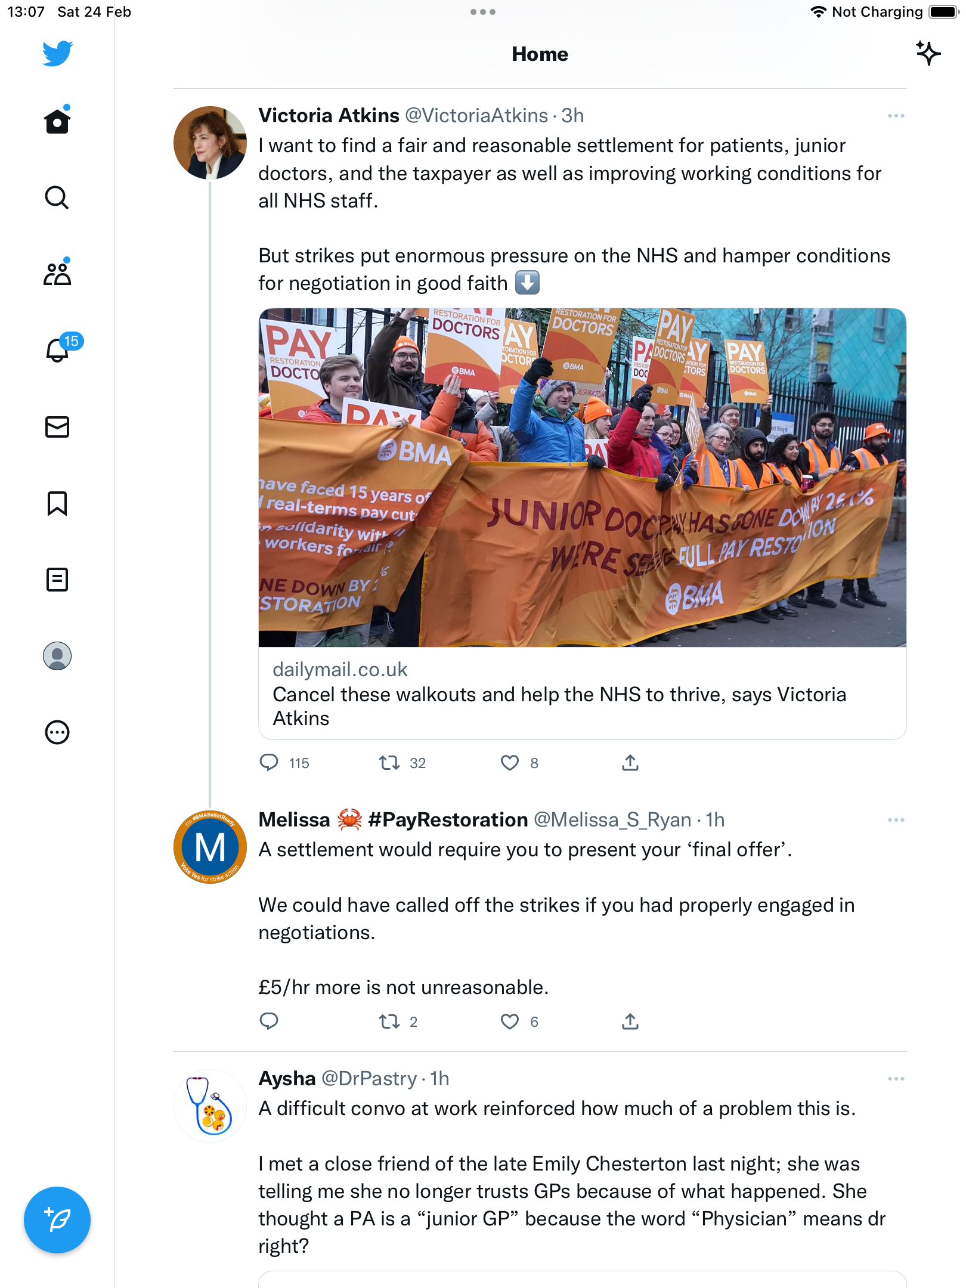Open the dailymail.co.uk article link
The image size is (966, 1288).
pos(582,693)
